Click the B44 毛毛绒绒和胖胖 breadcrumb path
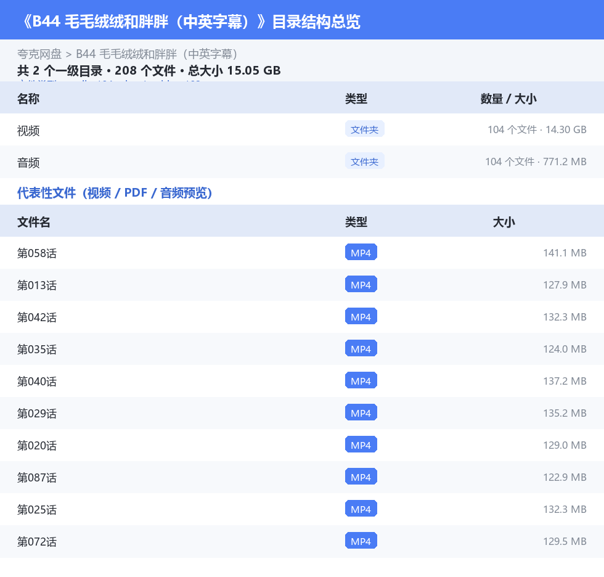This screenshot has height=577, width=604. [x=157, y=54]
